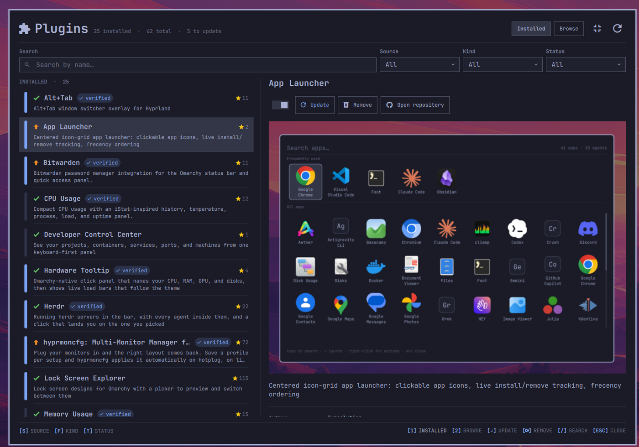Click the REMOVE shortcut hint in the footer
The image size is (639, 447).
pyautogui.click(x=537, y=431)
